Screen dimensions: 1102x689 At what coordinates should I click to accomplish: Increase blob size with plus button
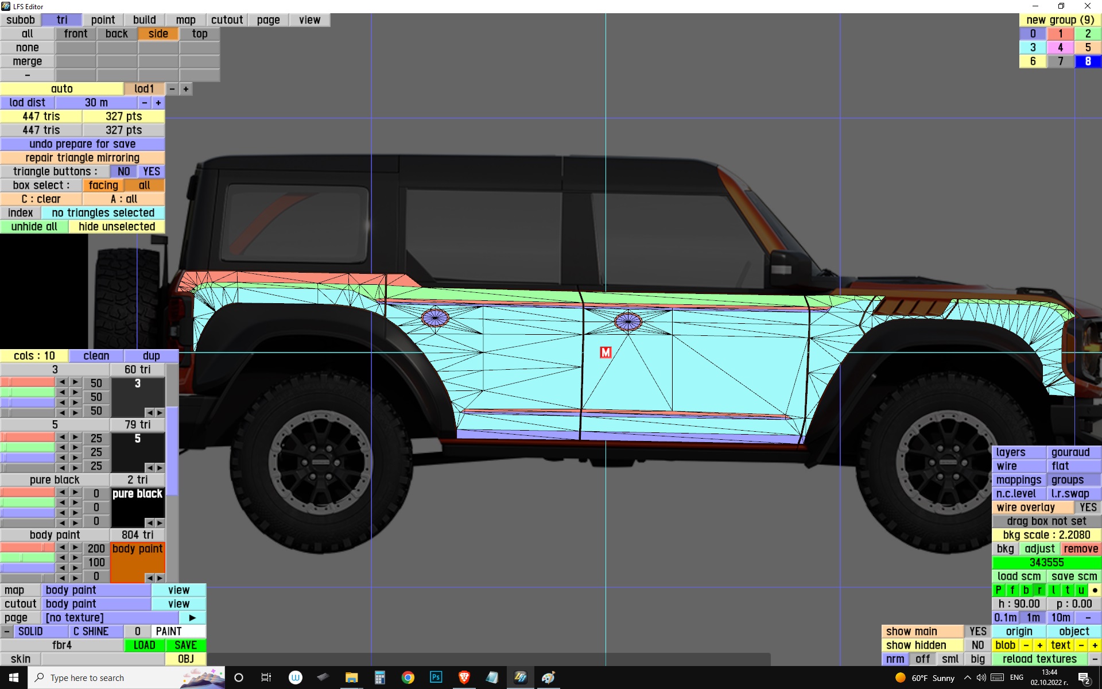(1039, 645)
